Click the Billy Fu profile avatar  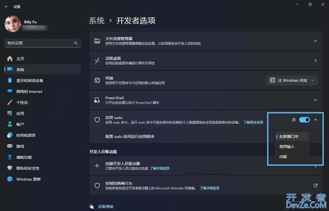point(13,24)
